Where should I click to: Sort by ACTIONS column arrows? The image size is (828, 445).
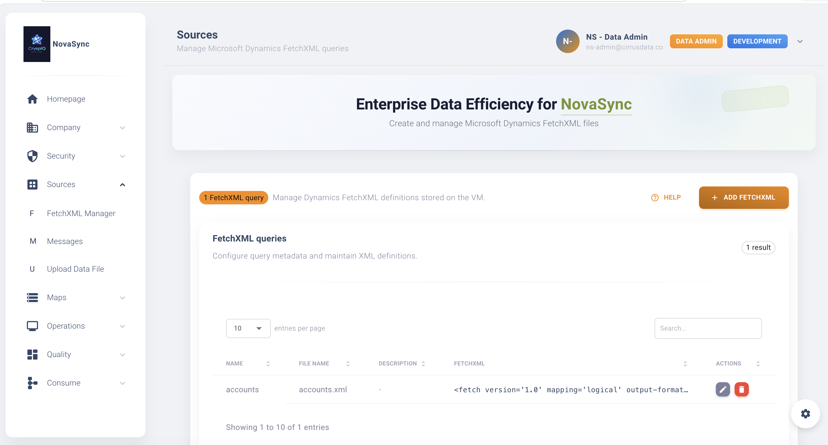point(758,363)
